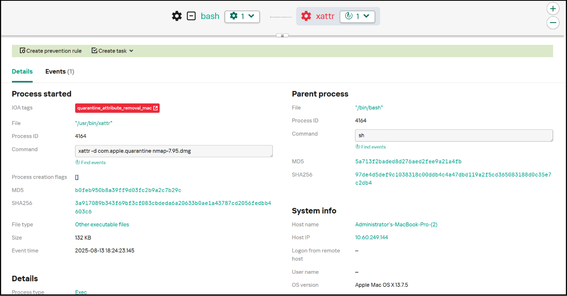Click the zoom-out minus icon at top right
Image resolution: width=567 pixels, height=296 pixels.
553,23
